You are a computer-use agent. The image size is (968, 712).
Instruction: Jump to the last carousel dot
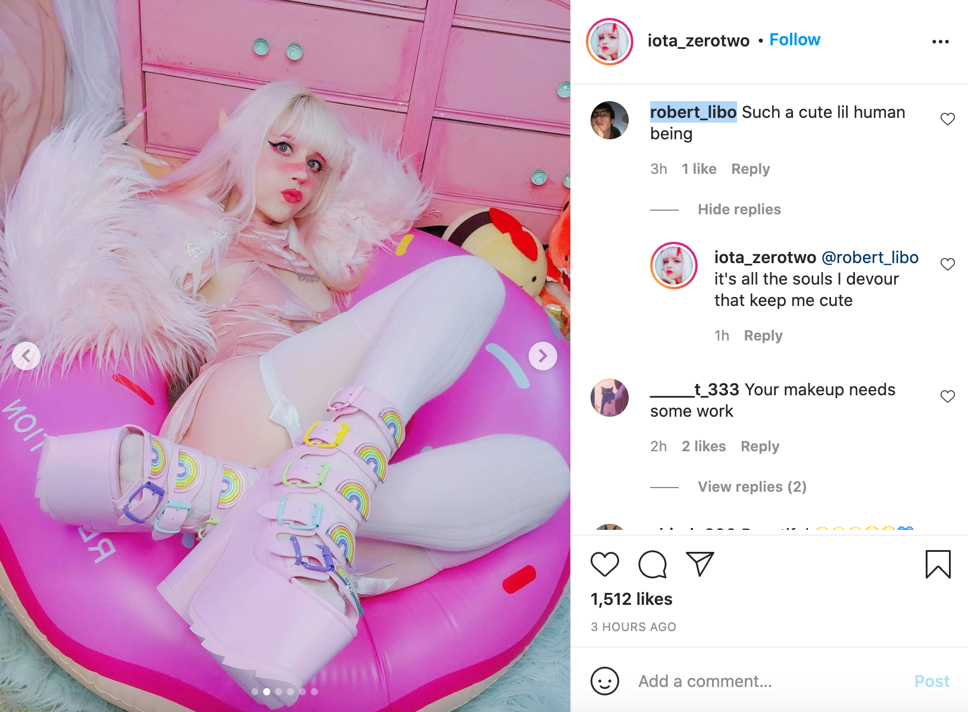314,692
